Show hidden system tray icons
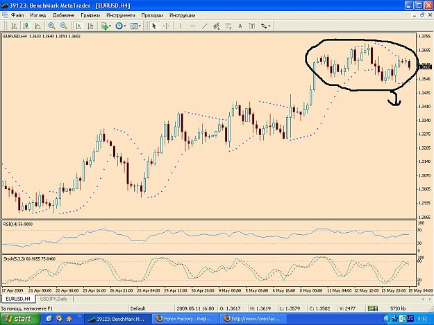 pos(387,319)
